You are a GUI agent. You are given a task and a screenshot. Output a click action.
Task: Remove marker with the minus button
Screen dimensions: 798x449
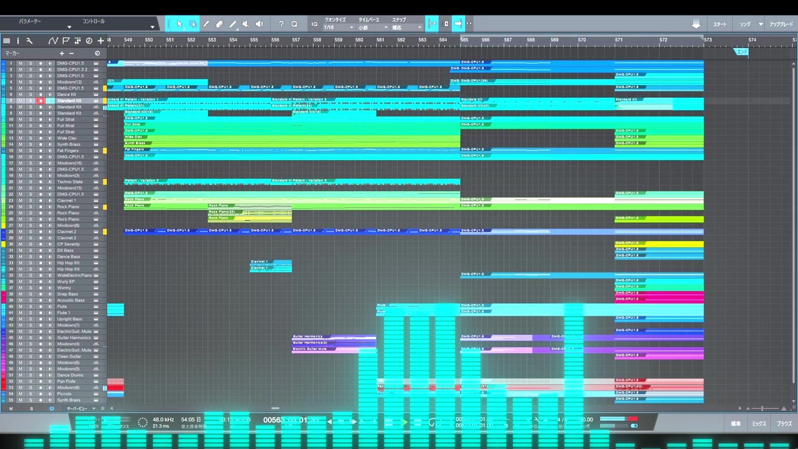coord(71,54)
